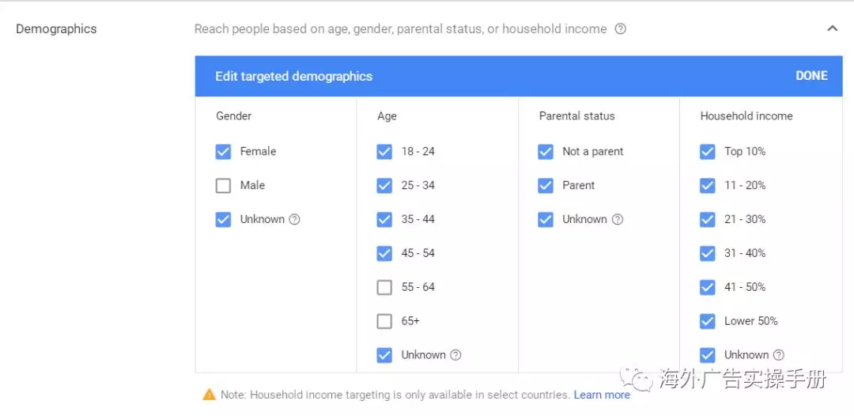Uncheck the 18 - 24 age range

coord(384,152)
